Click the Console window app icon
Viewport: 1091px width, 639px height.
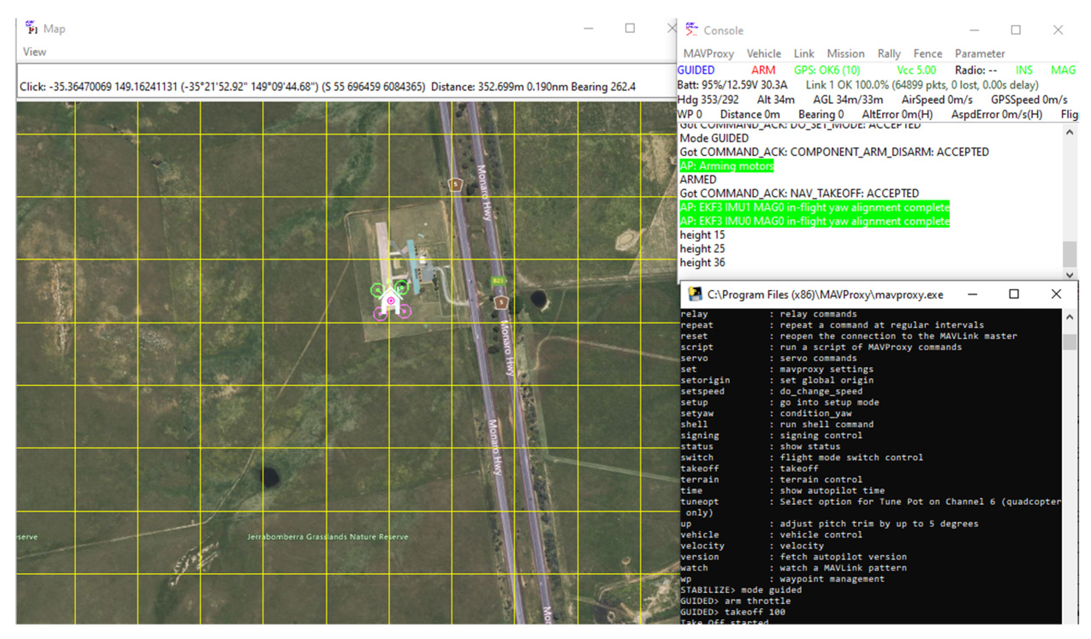pyautogui.click(x=691, y=29)
